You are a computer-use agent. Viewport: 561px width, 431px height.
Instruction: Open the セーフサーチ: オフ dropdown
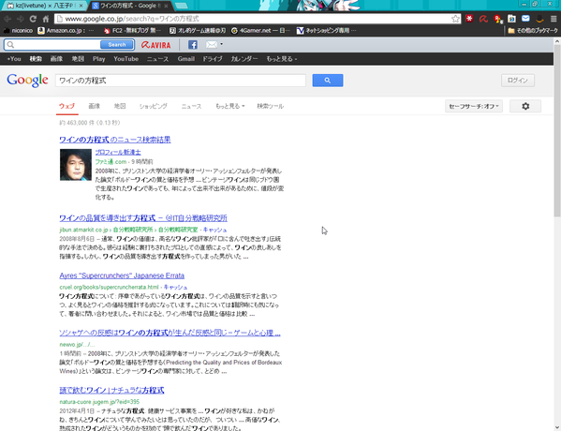point(474,106)
